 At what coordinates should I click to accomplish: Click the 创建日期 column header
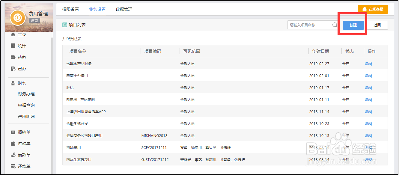click(320, 51)
